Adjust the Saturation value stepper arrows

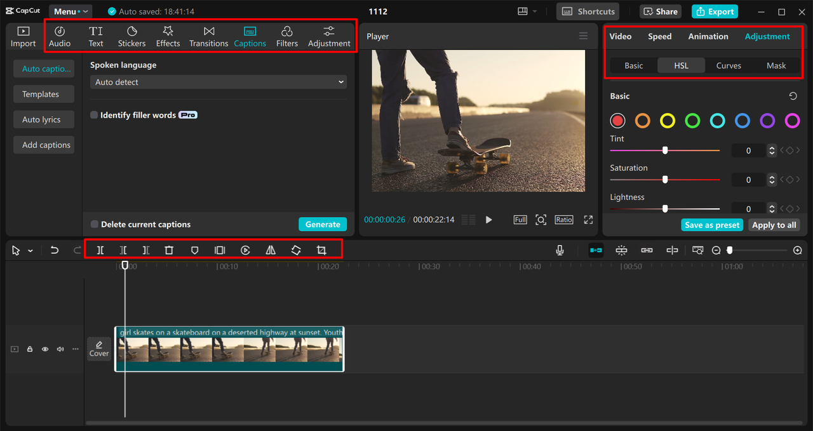772,180
